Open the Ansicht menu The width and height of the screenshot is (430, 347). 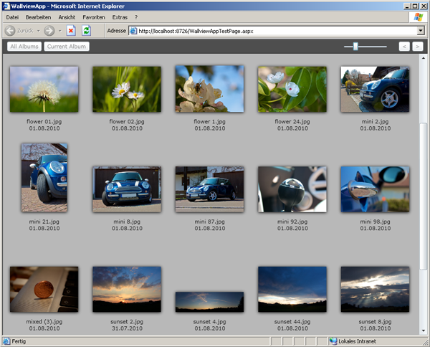tap(67, 17)
